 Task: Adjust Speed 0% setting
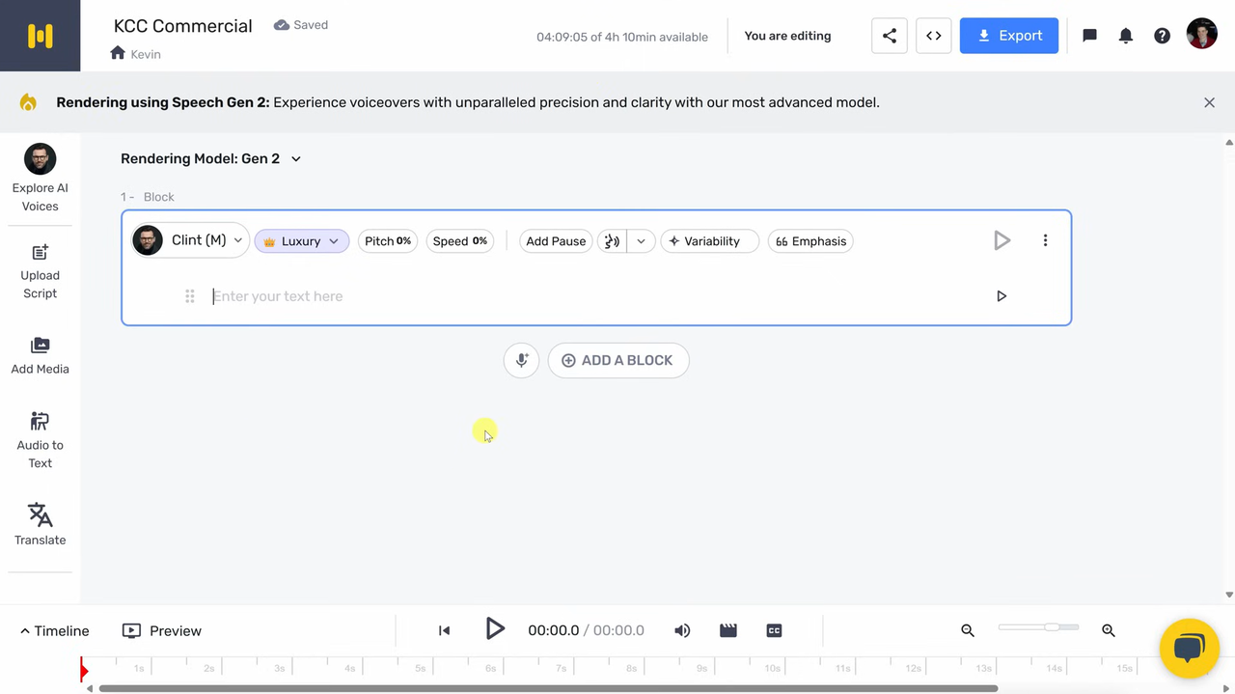click(460, 241)
